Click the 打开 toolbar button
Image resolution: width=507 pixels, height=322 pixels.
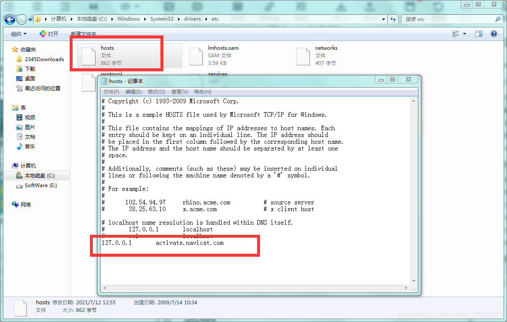click(x=49, y=34)
